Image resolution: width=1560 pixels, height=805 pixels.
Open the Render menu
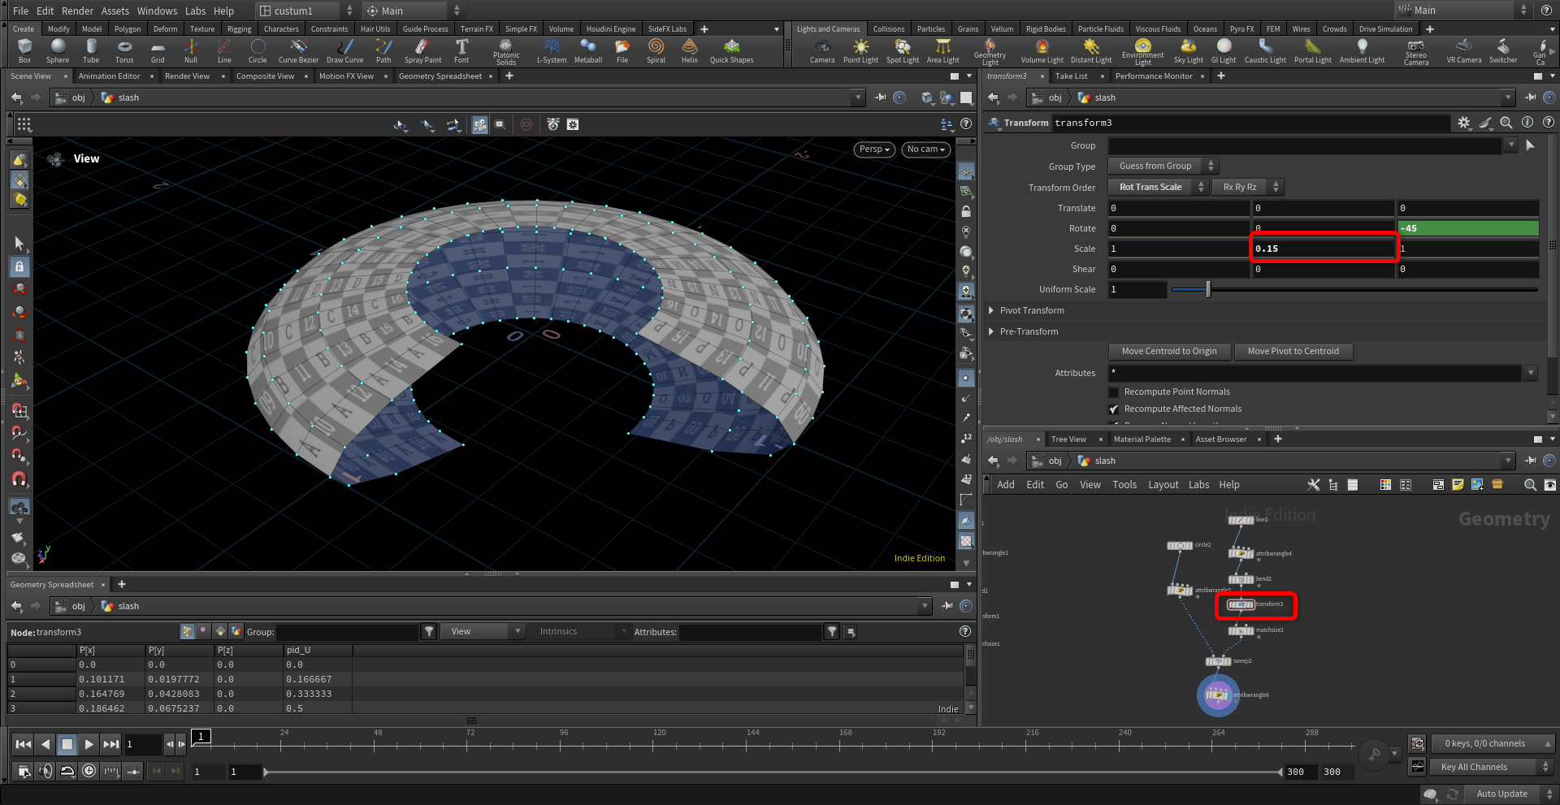pyautogui.click(x=77, y=11)
